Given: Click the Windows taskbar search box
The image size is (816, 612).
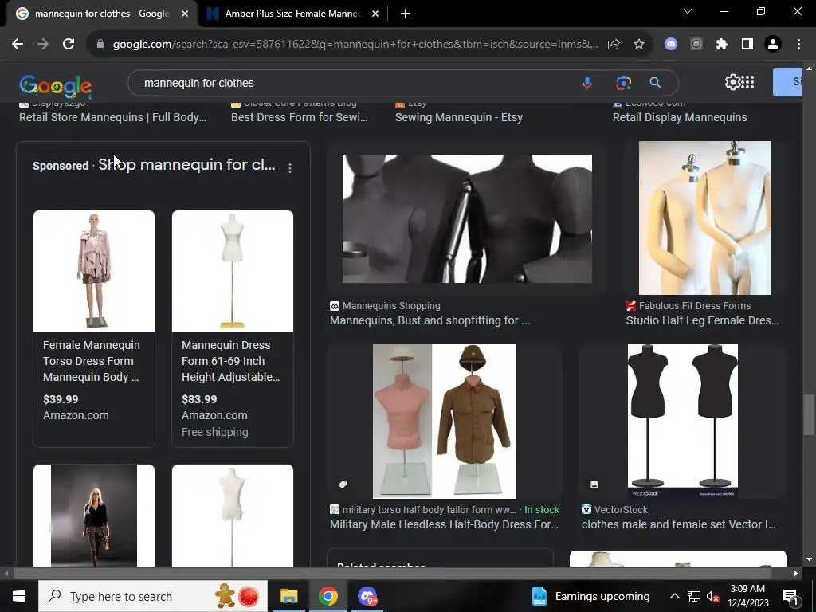Looking at the screenshot, I should [x=153, y=596].
